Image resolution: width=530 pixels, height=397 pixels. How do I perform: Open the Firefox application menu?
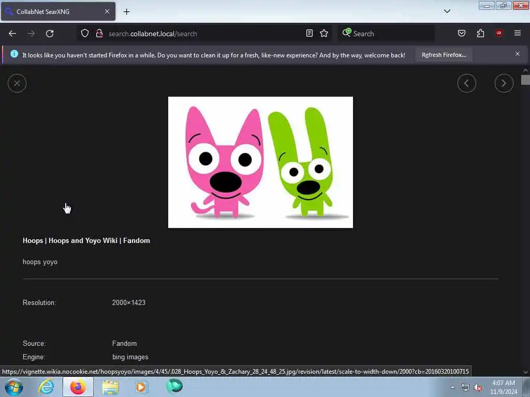coord(518,34)
